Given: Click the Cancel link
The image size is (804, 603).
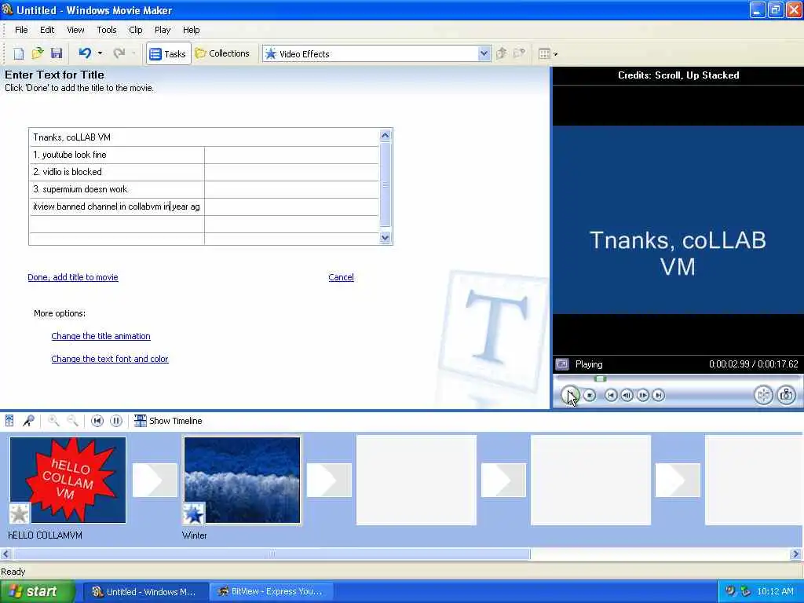Looking at the screenshot, I should coord(341,277).
